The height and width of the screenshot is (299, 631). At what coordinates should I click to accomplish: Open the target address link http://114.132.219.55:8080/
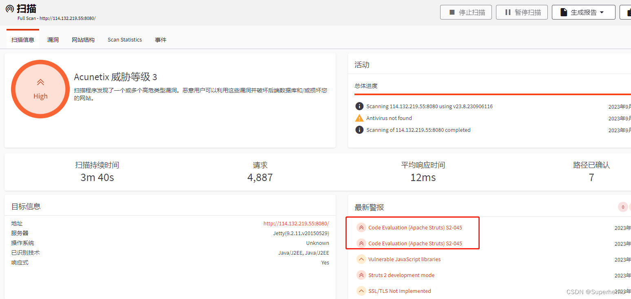(x=296, y=223)
